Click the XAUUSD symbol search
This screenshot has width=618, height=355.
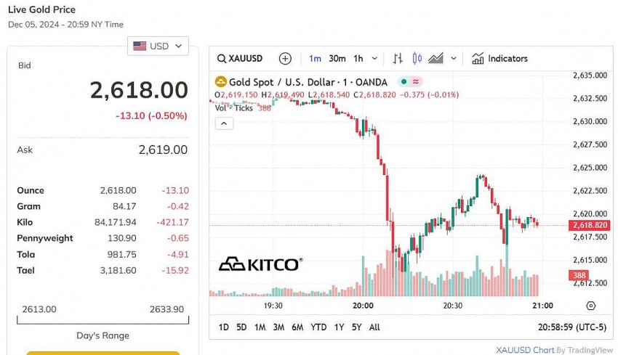tap(241, 59)
